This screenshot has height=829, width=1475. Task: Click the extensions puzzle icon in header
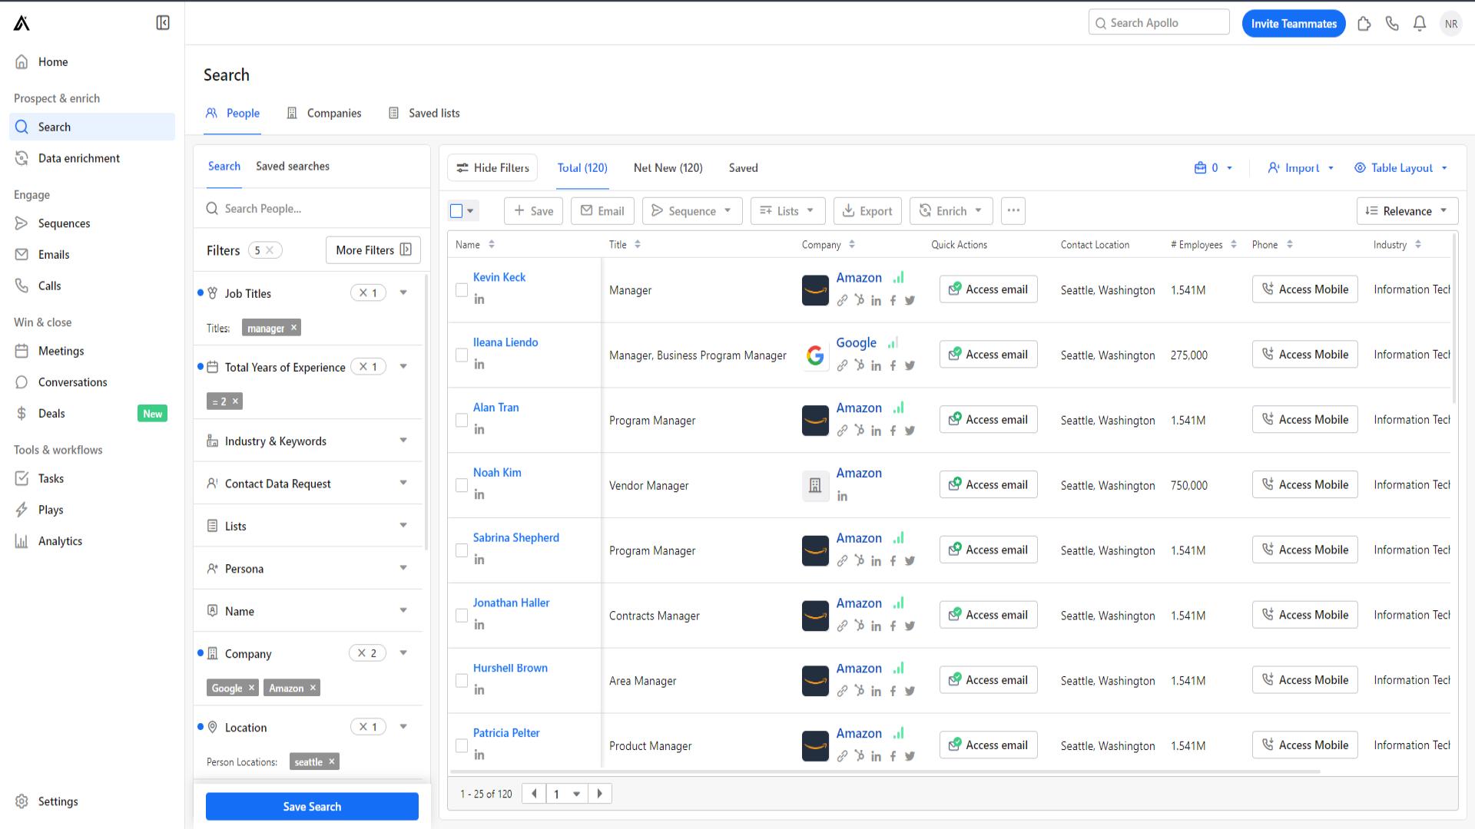point(1364,24)
